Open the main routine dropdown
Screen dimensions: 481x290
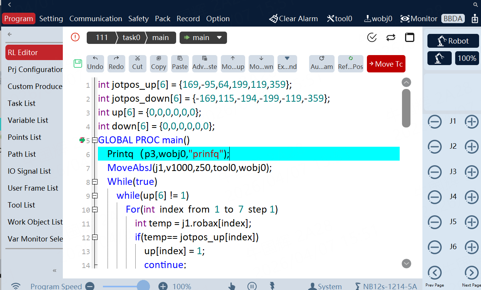click(x=203, y=37)
